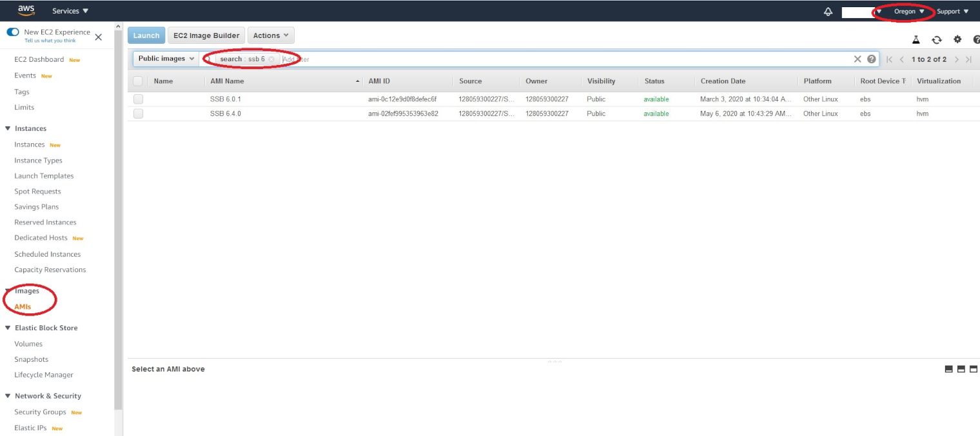Open Lifecycle Manager

tap(44, 375)
